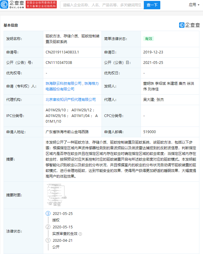Image resolution: width=203 pixels, height=254 pixels.
Task: Open the 珠海格力电器股份有限公司 applicant link
Action: point(72,86)
